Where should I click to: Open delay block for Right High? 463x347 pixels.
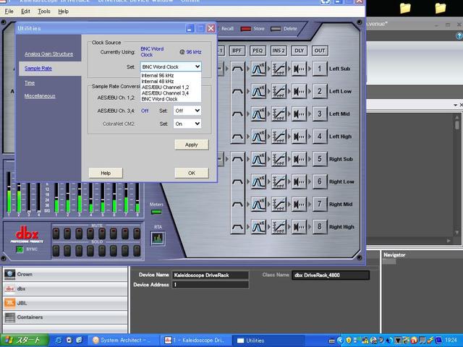299,226
